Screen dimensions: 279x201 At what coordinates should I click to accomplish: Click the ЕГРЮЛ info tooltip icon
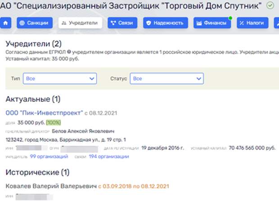point(69,52)
